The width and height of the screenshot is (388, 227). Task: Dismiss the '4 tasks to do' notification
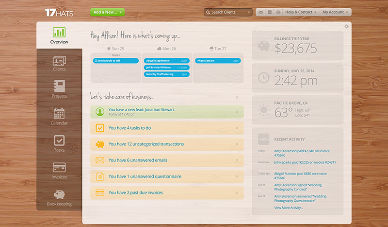[x=237, y=128]
